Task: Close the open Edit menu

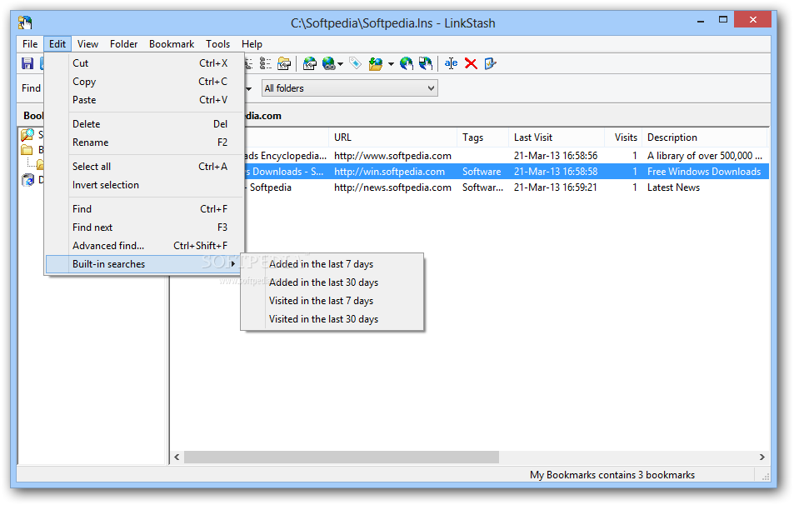Action: pyautogui.click(x=57, y=44)
